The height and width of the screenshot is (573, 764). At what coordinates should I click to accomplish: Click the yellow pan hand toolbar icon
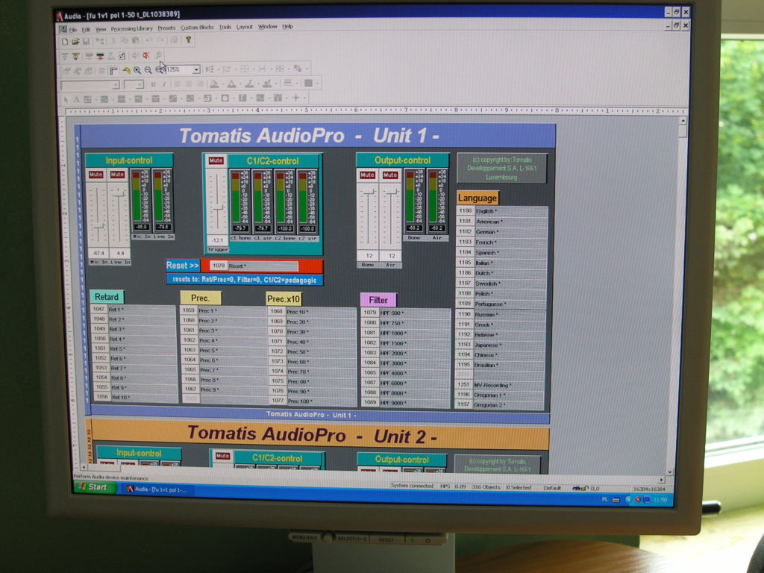tap(127, 70)
